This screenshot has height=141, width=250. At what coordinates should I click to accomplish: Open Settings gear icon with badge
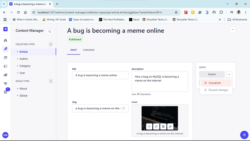[5, 92]
